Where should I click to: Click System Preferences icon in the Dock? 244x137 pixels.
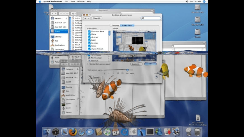(133, 132)
